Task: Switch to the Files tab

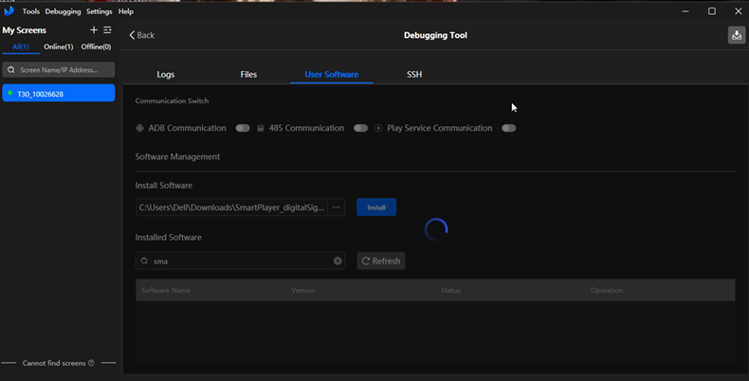Action: tap(248, 75)
